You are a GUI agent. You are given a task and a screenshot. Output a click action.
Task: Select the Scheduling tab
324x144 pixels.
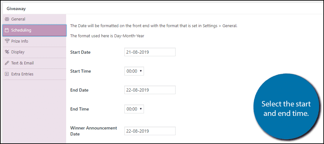coord(34,30)
